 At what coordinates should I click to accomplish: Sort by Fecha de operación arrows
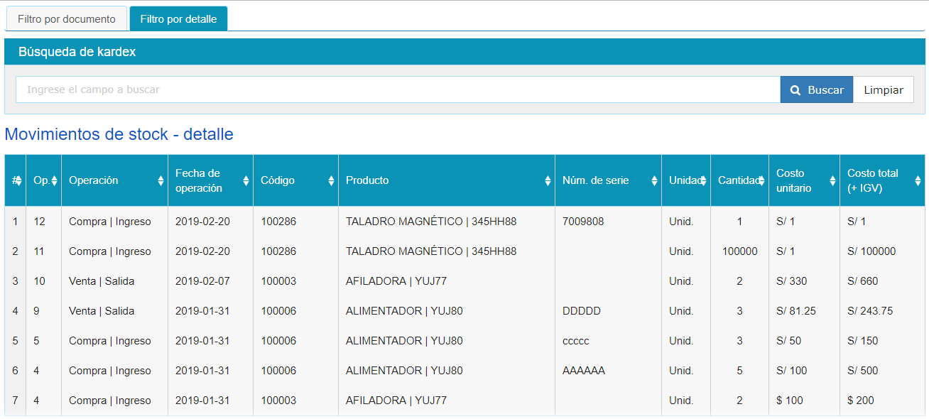(246, 181)
